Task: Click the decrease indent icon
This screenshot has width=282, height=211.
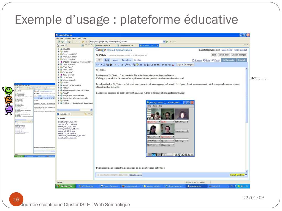Action: tap(152, 65)
